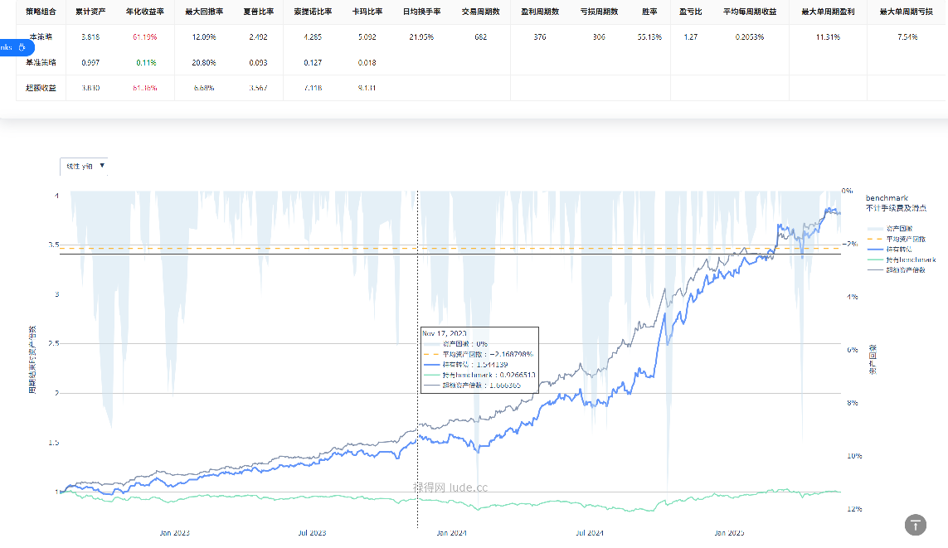Click the 禄得网 lude.cc watermark text
This screenshot has width=948, height=548.
click(450, 487)
